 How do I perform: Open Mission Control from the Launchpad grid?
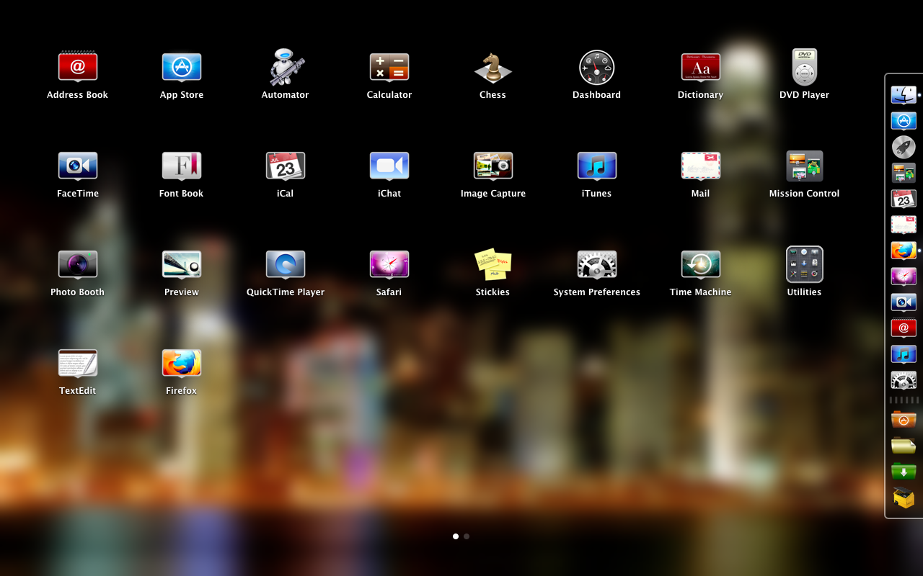[x=805, y=166]
